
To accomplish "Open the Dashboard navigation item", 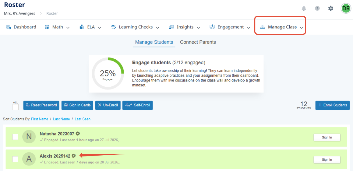I will 21,27.
